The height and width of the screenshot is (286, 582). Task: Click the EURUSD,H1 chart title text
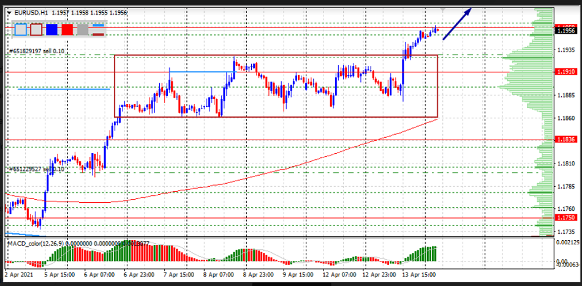31,13
